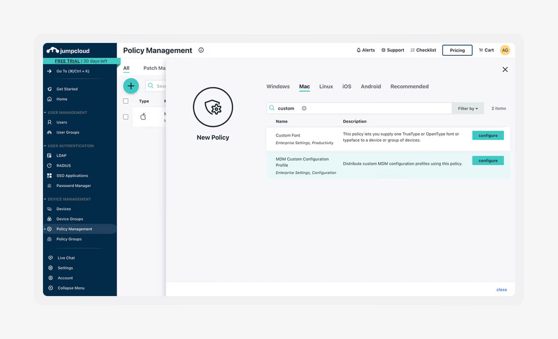Click the Type column header
Screen dimensions: 558x339
coord(144,101)
